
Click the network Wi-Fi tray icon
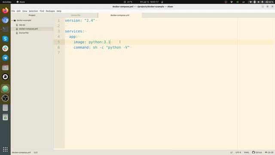pos(251,2)
